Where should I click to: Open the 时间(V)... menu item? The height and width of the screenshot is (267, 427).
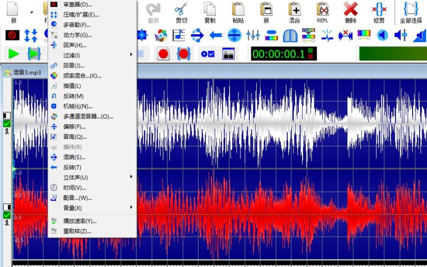coord(92,187)
